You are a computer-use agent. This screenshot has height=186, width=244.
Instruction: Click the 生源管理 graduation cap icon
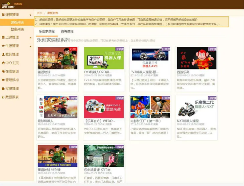(3, 46)
